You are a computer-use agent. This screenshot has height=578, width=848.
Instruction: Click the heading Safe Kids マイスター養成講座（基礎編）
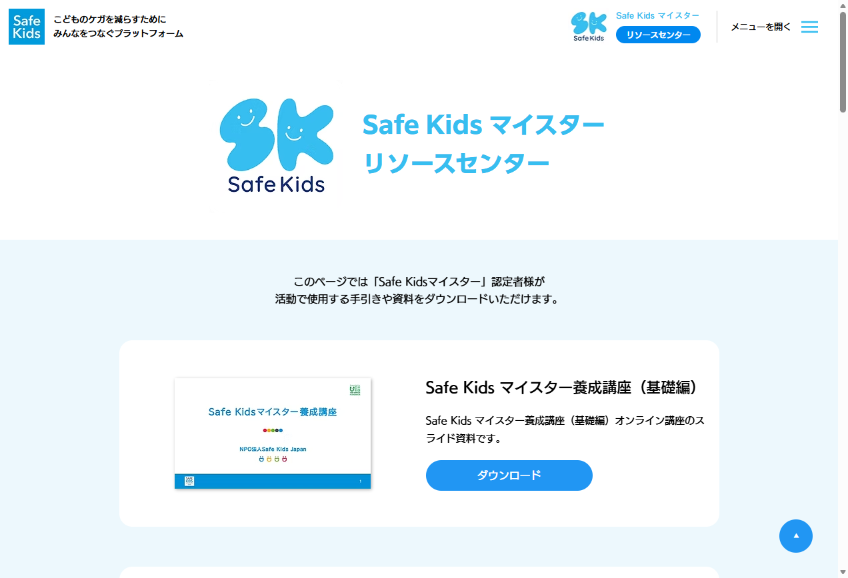[562, 387]
